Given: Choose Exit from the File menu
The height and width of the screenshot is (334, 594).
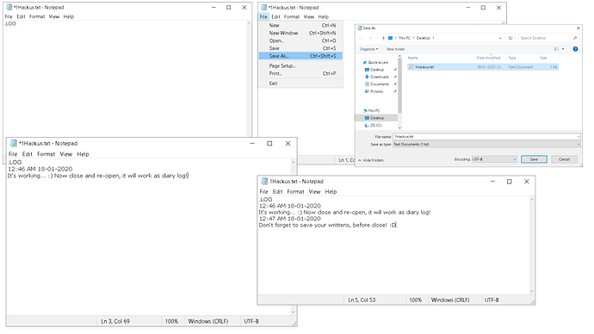Looking at the screenshot, I should click(x=300, y=83).
